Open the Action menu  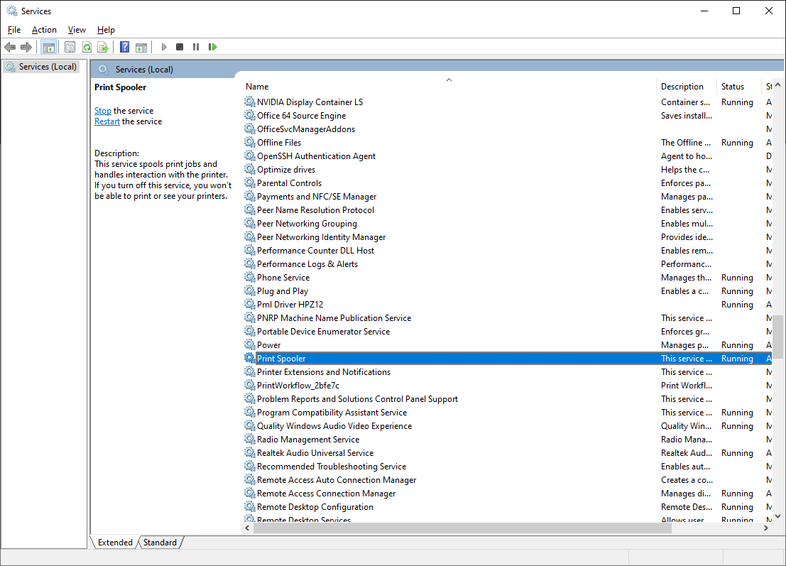click(44, 30)
